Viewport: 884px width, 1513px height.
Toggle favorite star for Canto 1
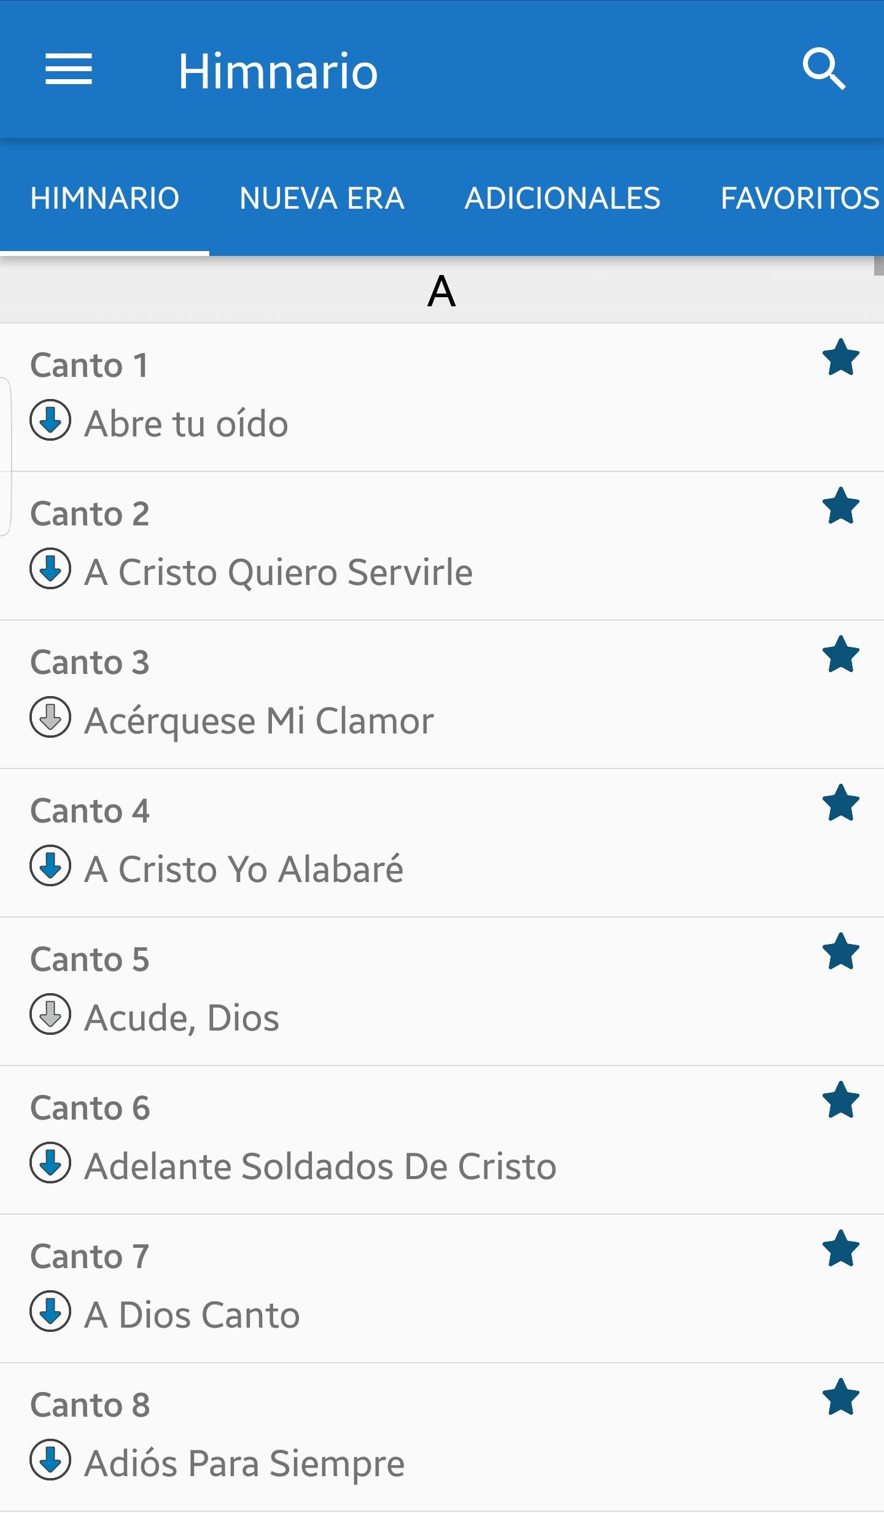click(840, 357)
